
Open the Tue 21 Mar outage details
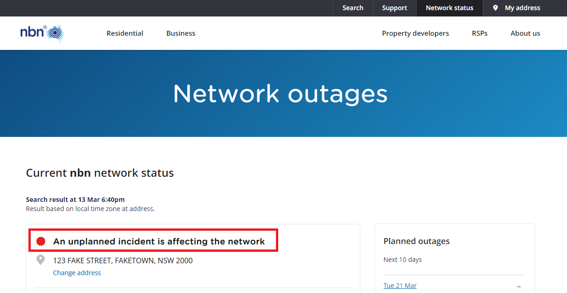click(400, 285)
